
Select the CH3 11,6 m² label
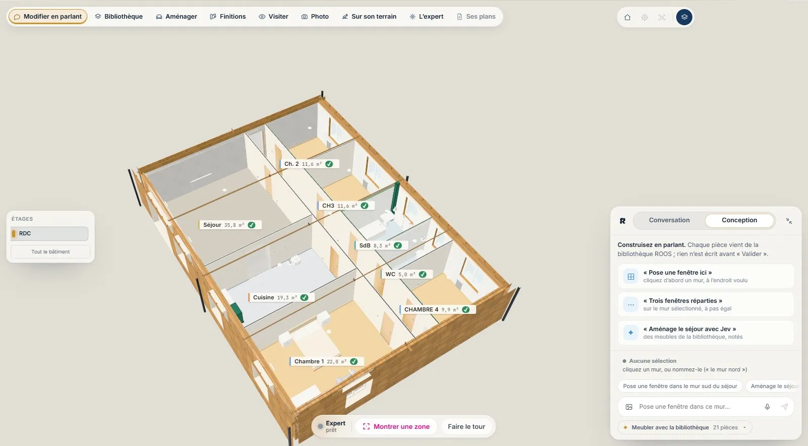coord(346,206)
